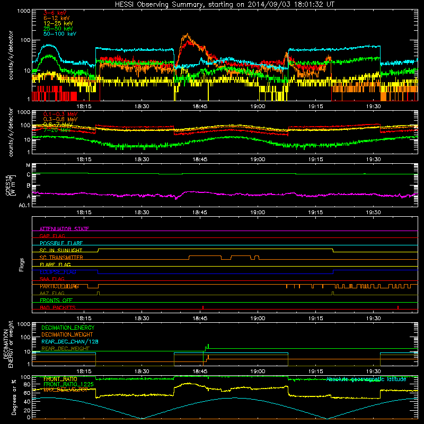
Task: Click '18:15' tick under the decimation panel
Action: click(x=84, y=372)
